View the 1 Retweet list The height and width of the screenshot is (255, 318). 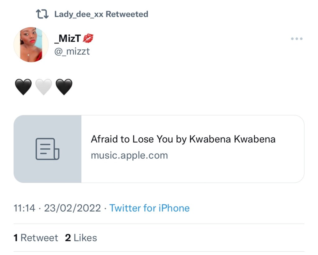[36, 238]
